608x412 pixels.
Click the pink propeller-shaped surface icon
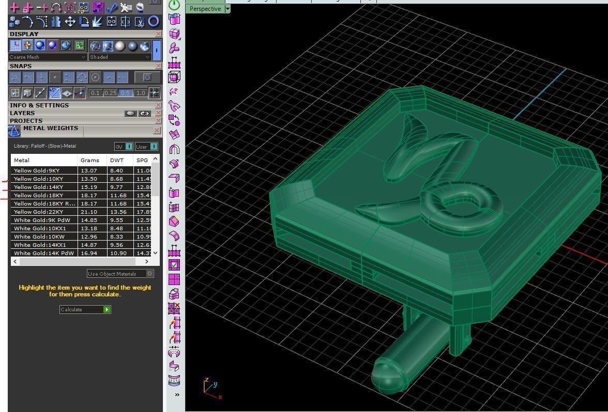pyautogui.click(x=175, y=47)
